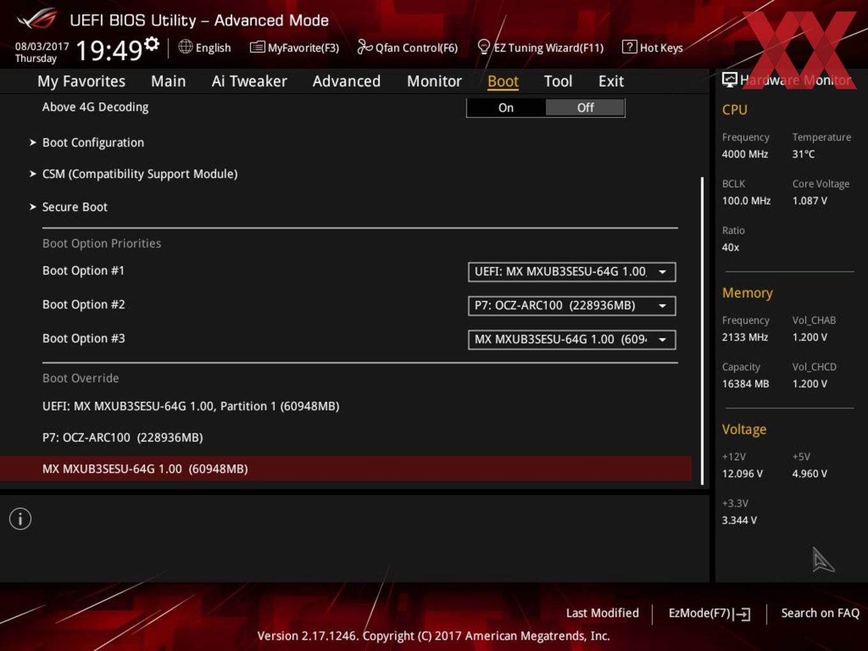The height and width of the screenshot is (651, 868).
Task: Expand CSM (Compatibility Support Module) submenu
Action: (140, 174)
